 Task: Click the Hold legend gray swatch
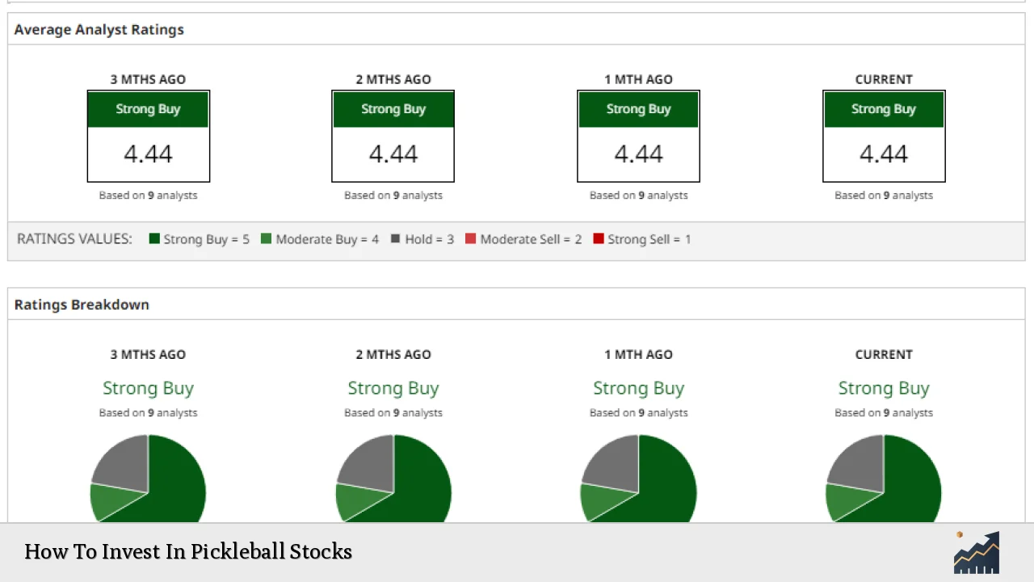396,238
